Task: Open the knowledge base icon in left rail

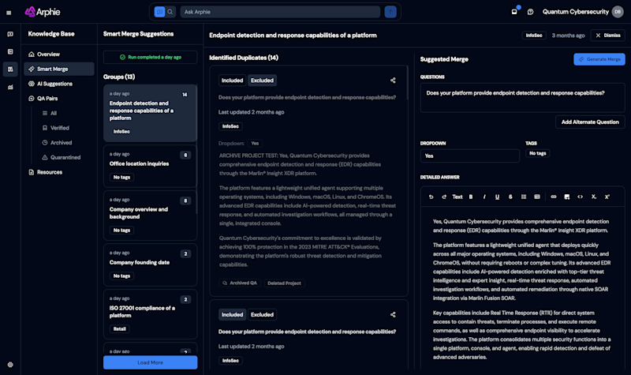Action: (x=10, y=69)
